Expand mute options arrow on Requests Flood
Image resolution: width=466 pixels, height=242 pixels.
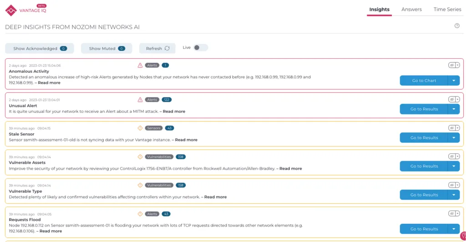pos(458,213)
